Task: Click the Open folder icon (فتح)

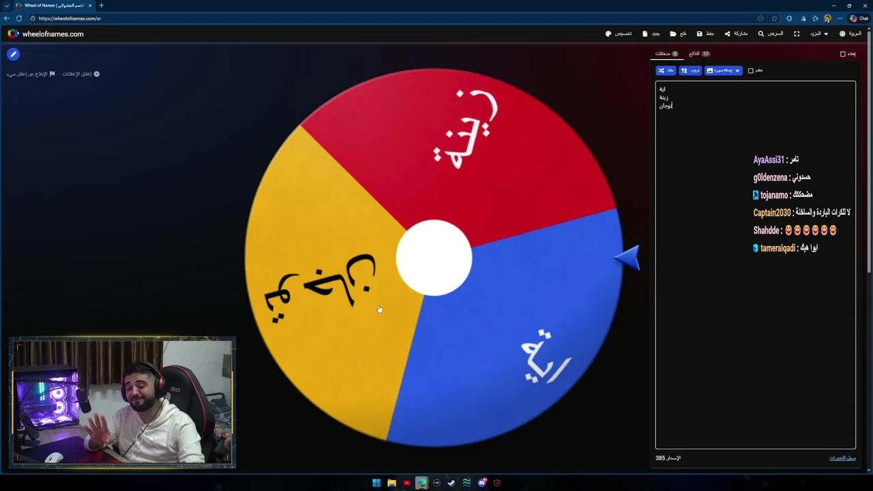Action: click(x=673, y=33)
